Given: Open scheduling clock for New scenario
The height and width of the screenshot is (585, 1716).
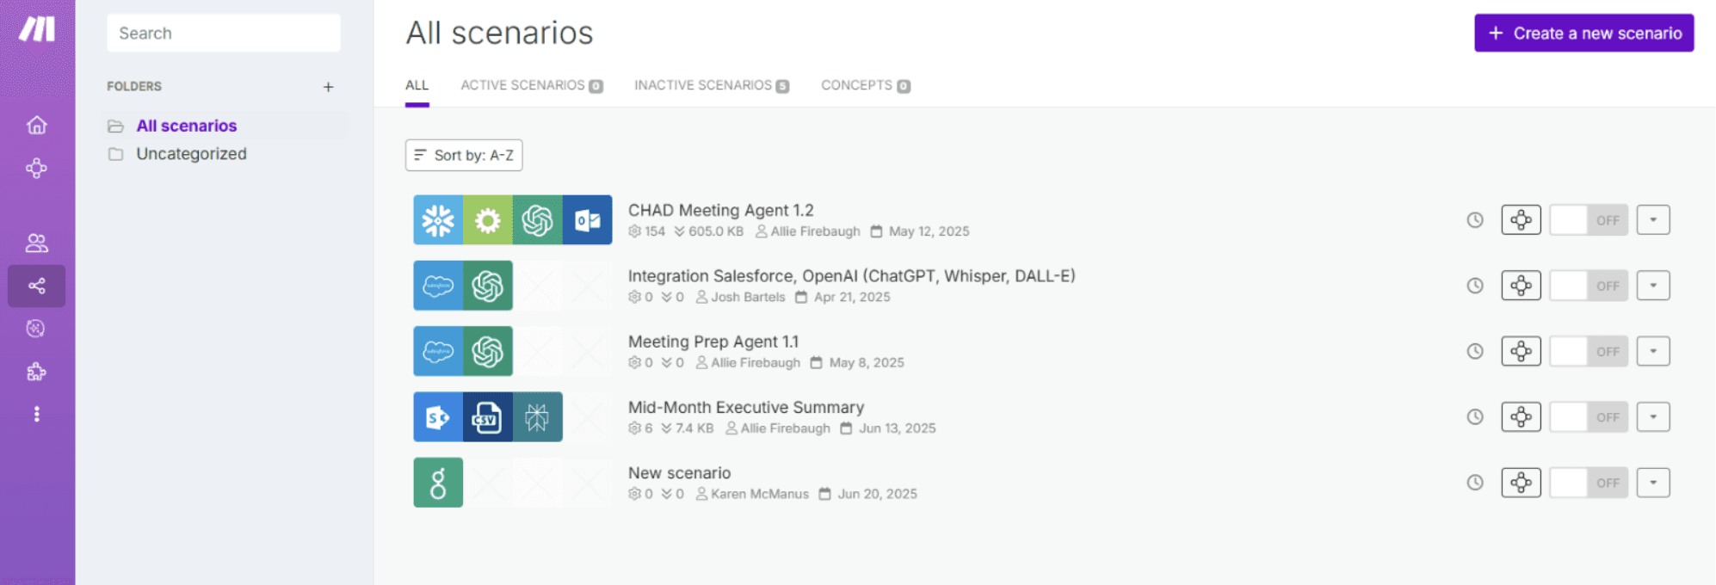Looking at the screenshot, I should tap(1475, 483).
